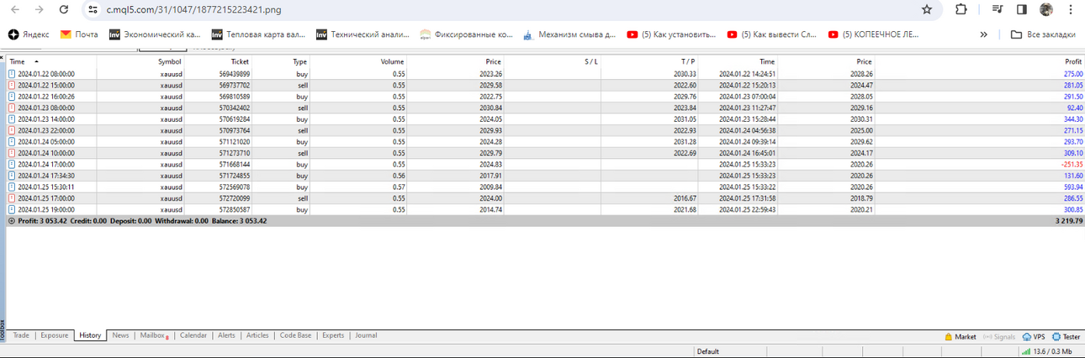This screenshot has height=358, width=1085.
Task: Switch to the Articles tab
Action: [257, 335]
